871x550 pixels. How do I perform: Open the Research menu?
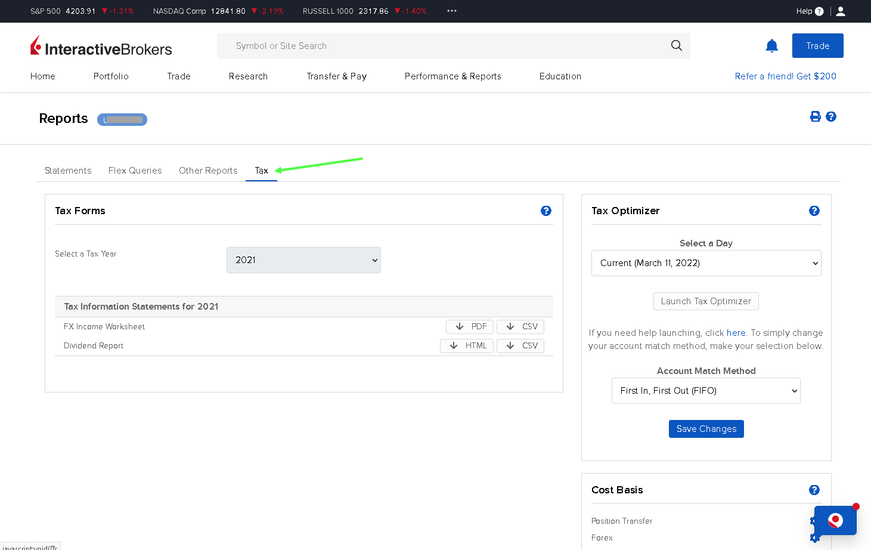pos(248,76)
